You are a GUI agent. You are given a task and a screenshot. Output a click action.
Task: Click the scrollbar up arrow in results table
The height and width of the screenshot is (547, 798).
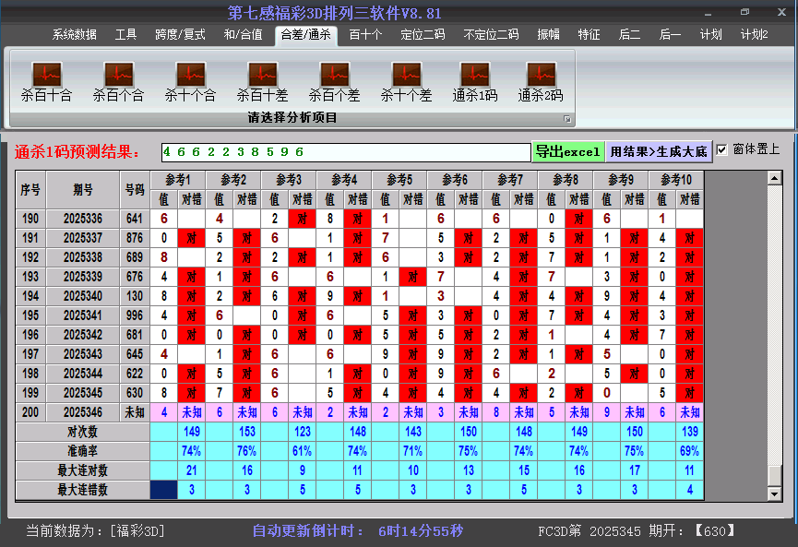coord(775,178)
